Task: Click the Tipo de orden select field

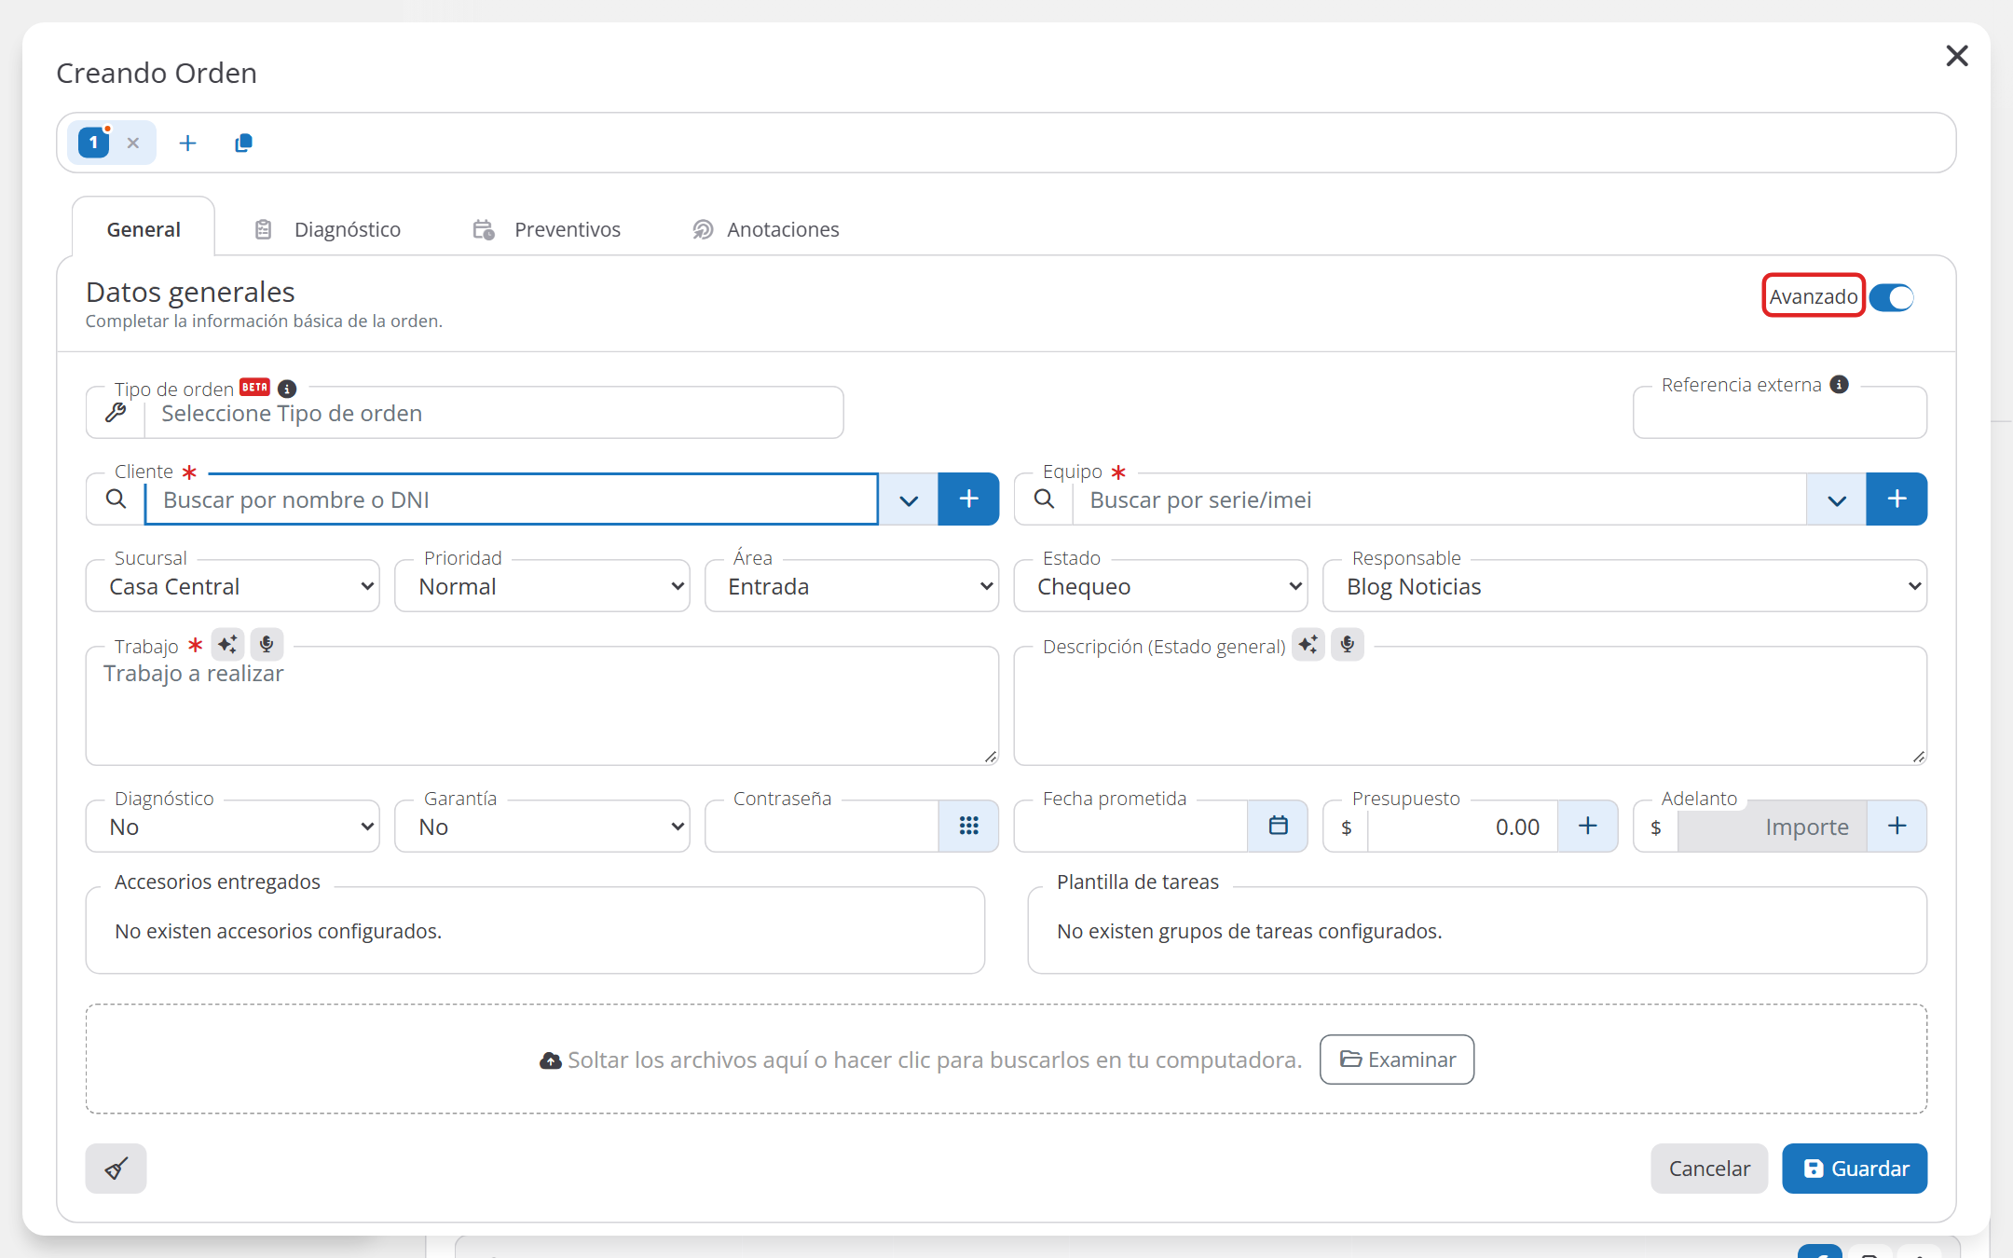Action: (493, 414)
